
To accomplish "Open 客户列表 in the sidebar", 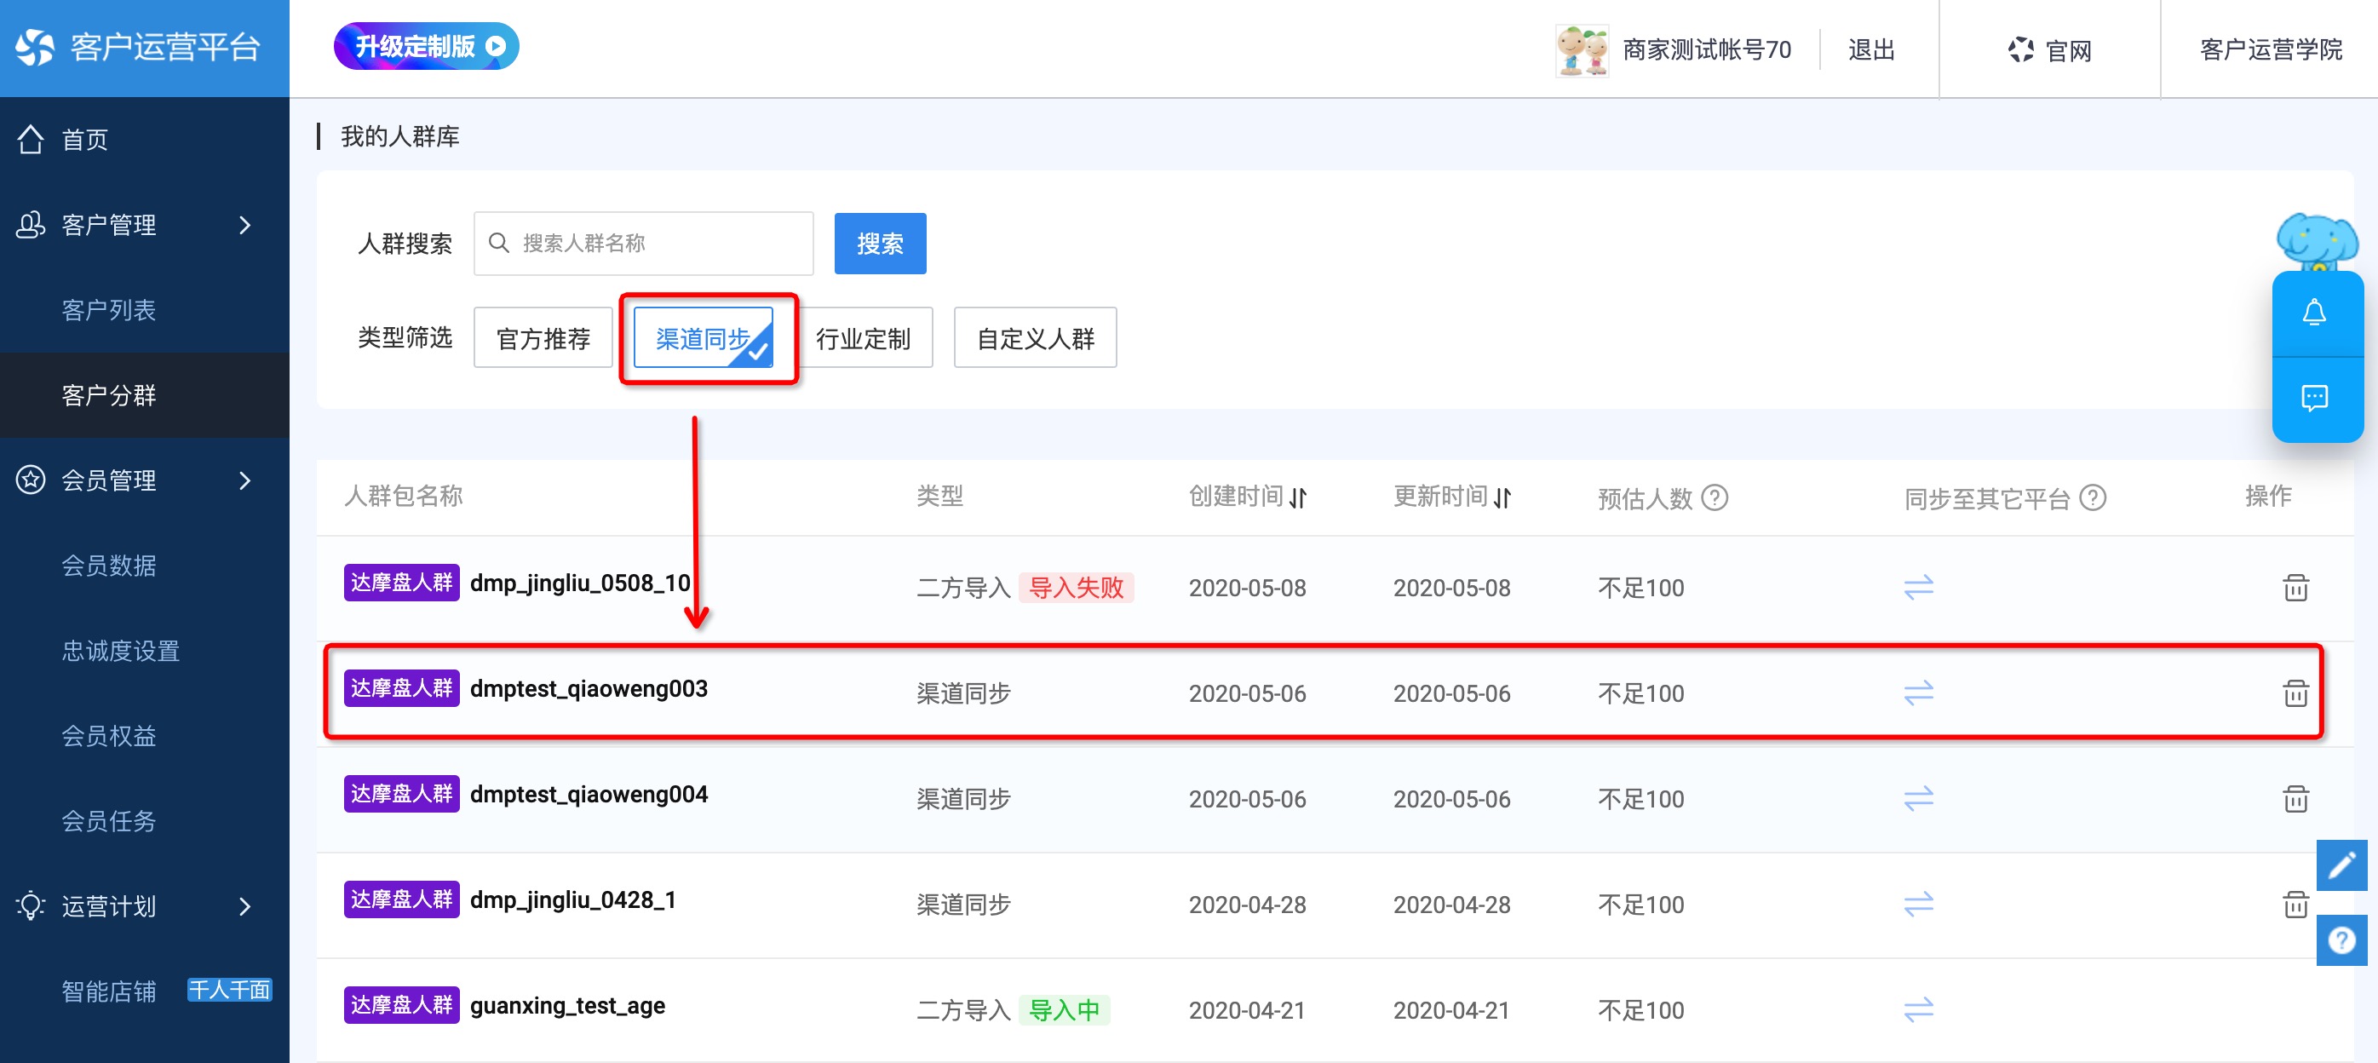I will (x=108, y=309).
